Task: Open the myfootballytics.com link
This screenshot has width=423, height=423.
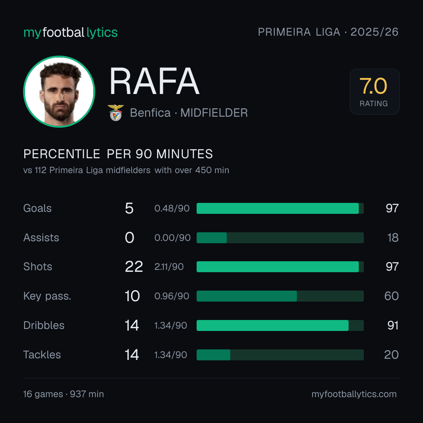Action: pos(354,394)
